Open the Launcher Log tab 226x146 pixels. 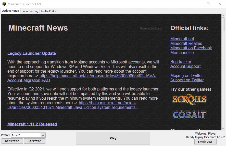[x=30, y=11]
